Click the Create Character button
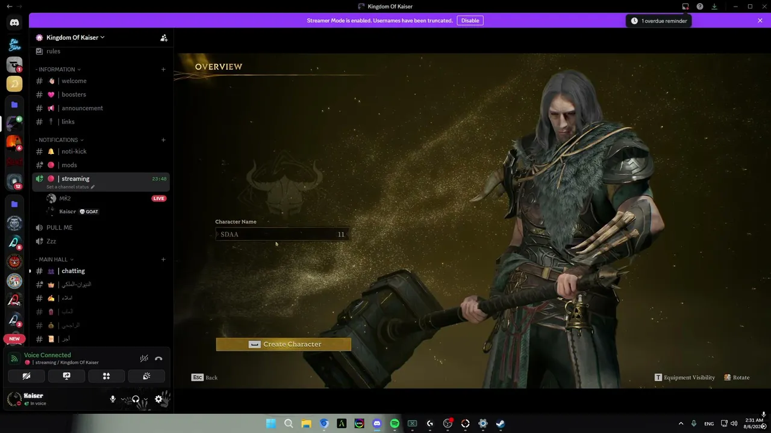Image resolution: width=771 pixels, height=433 pixels. [284, 344]
